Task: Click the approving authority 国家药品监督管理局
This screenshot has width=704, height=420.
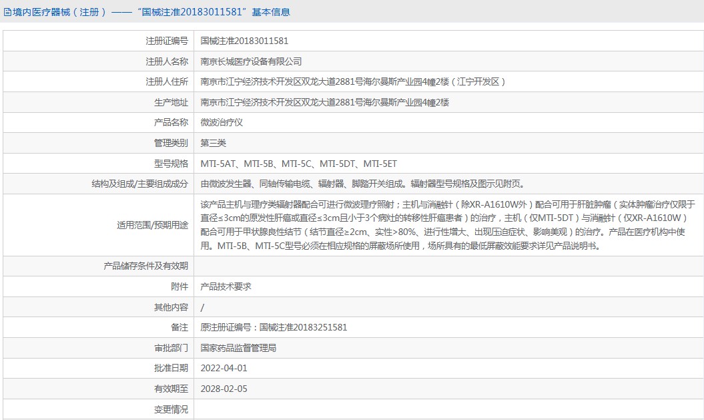Action: [238, 348]
